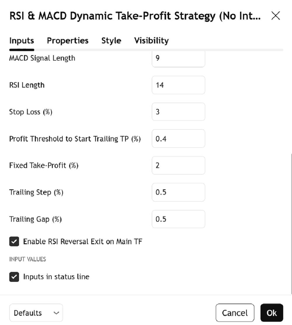Open the Defaults dropdown

[x=36, y=313]
